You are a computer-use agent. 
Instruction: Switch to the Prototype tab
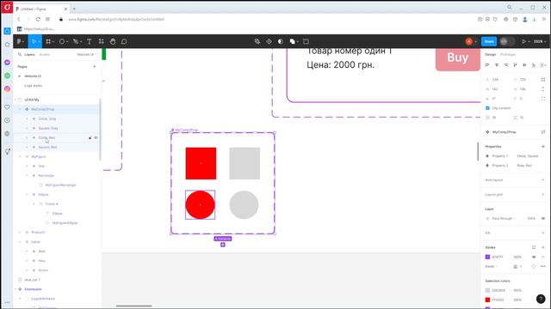click(x=508, y=55)
